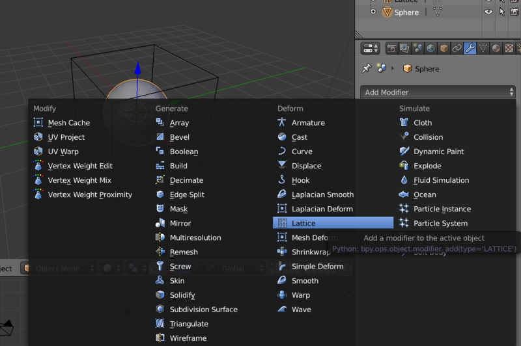Open the Texture checkerboard tab
521x346 pixels.
click(509, 48)
